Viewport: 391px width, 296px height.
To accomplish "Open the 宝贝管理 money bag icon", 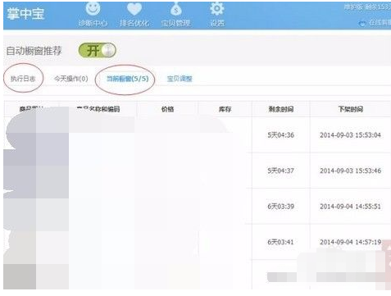I will 176,9.
